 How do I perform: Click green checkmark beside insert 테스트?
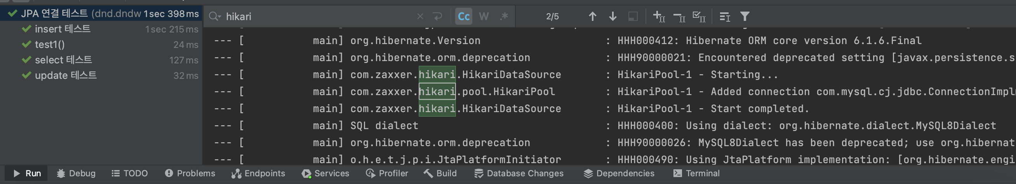click(x=26, y=29)
